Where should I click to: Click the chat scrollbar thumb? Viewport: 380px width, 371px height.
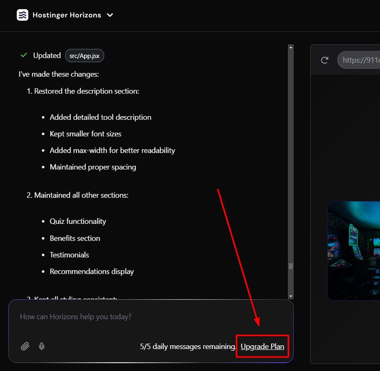(x=291, y=266)
